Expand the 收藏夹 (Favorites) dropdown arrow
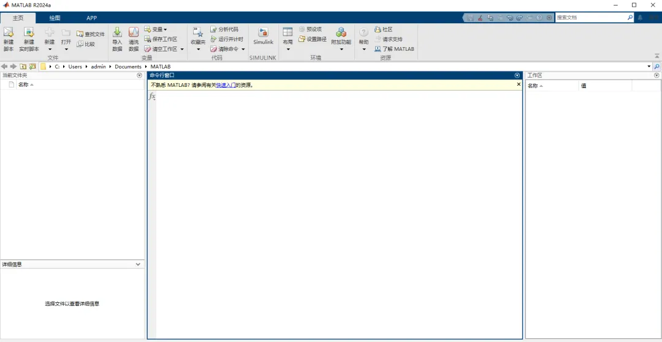 point(198,50)
